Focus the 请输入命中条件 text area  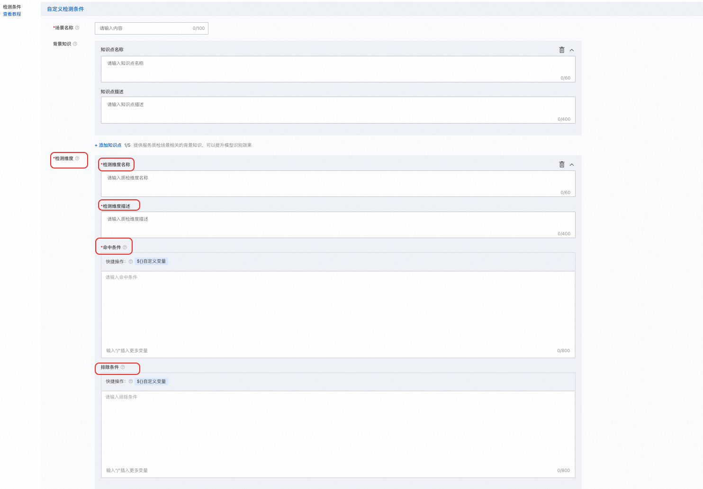(x=338, y=314)
